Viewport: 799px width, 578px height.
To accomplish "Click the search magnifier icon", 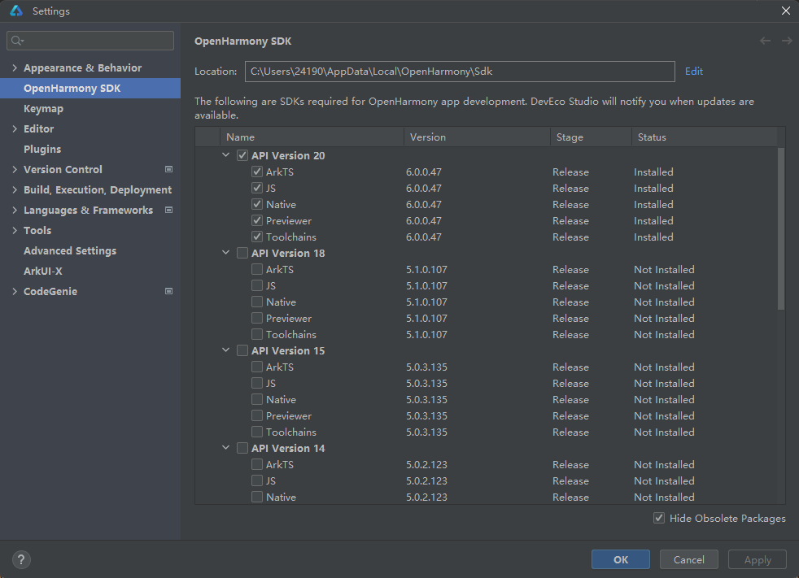I will (17, 41).
